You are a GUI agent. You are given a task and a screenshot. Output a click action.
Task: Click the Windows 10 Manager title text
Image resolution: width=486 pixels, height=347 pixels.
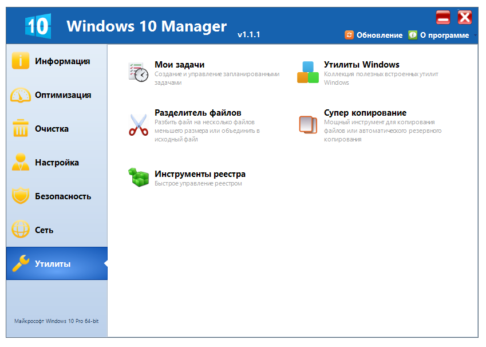(147, 26)
